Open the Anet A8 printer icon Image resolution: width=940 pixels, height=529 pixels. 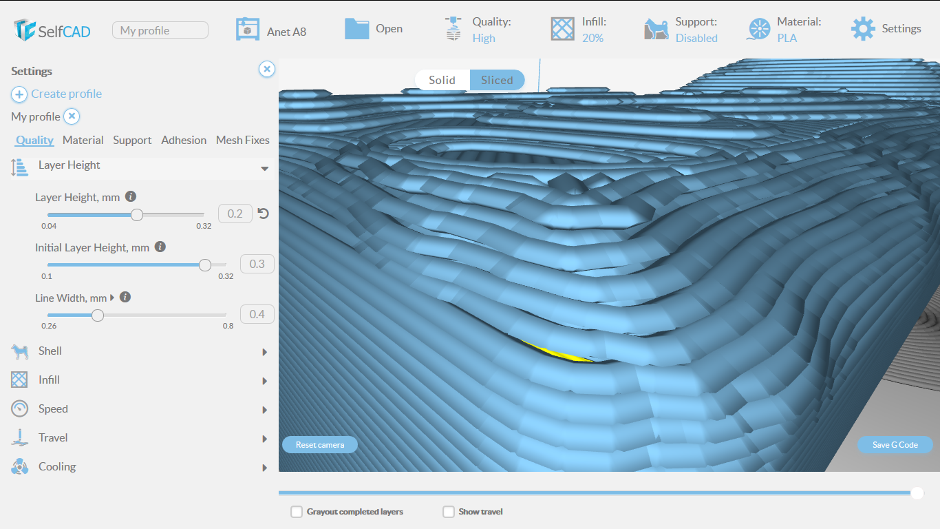point(247,29)
